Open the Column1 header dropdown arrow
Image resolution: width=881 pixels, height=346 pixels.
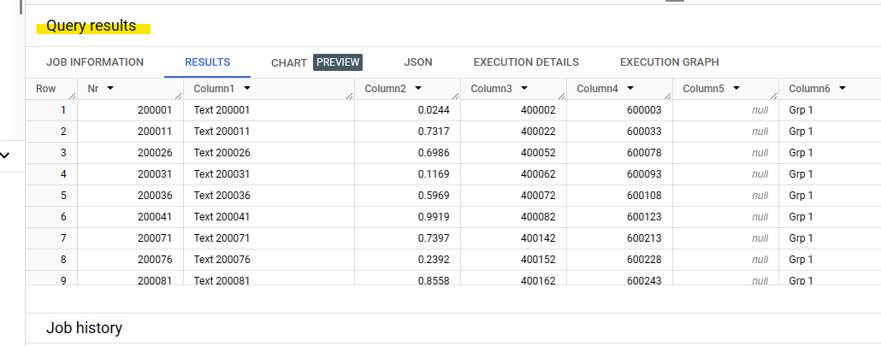point(247,89)
